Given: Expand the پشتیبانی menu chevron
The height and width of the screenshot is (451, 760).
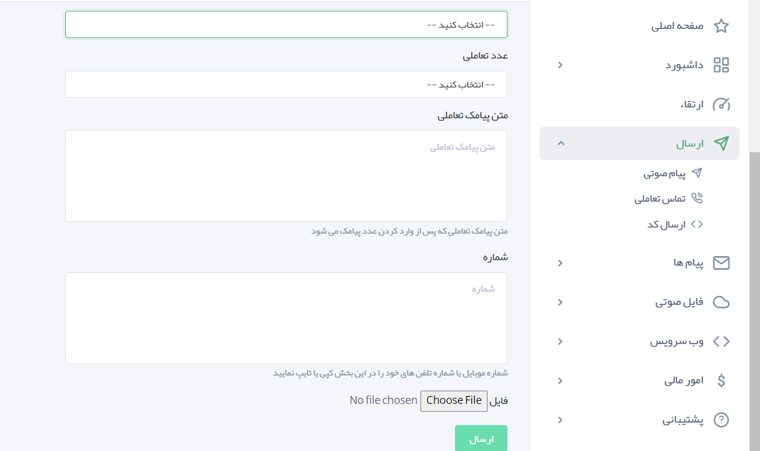Looking at the screenshot, I should pyautogui.click(x=560, y=420).
